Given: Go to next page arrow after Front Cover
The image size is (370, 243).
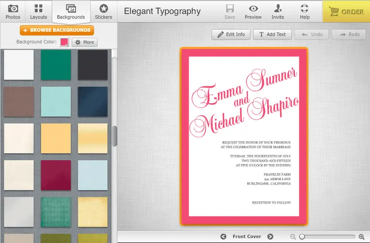Looking at the screenshot, I should click(270, 236).
